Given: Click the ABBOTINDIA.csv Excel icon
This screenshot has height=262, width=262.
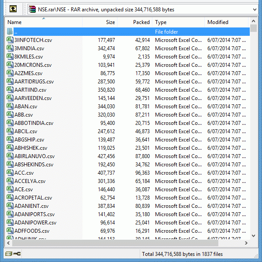Looking at the screenshot, I should pyautogui.click(x=10, y=123).
